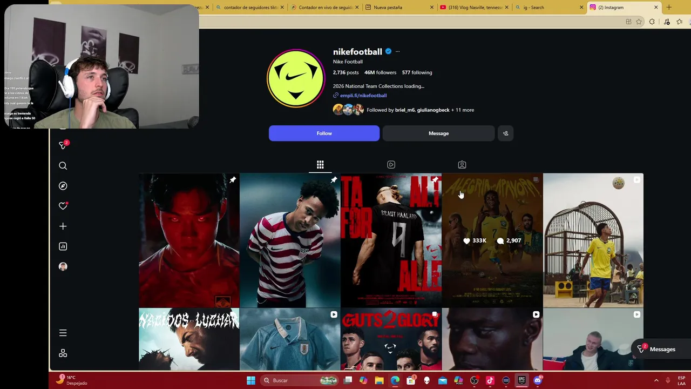Screen dimensions: 691x389
Task: Open the dark close-up face reel
Action: pyautogui.click(x=492, y=339)
